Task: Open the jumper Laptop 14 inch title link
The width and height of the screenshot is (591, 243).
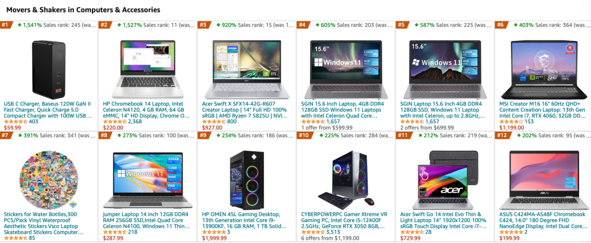Action: point(147,221)
